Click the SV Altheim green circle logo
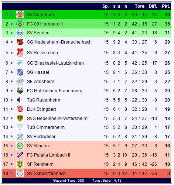Viewport: 174px width, 185px height. [20, 146]
